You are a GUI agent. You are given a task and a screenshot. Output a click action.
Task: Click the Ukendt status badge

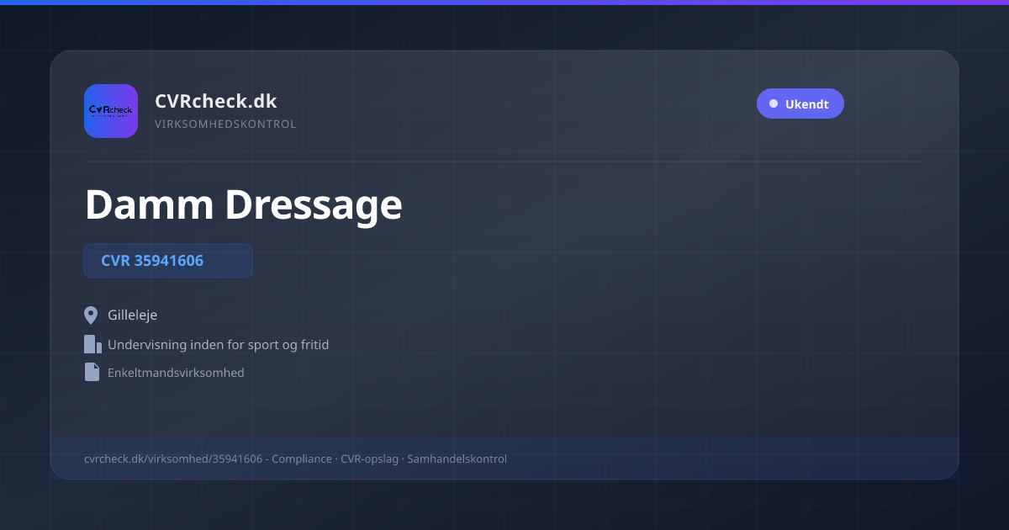tap(800, 103)
